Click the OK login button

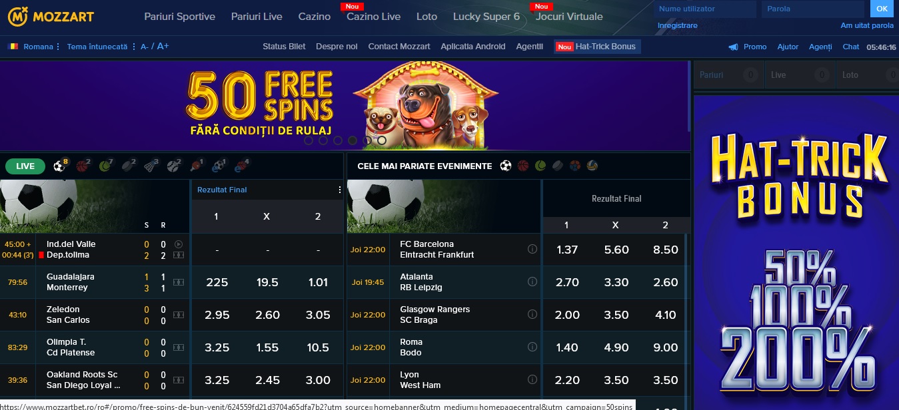click(882, 9)
